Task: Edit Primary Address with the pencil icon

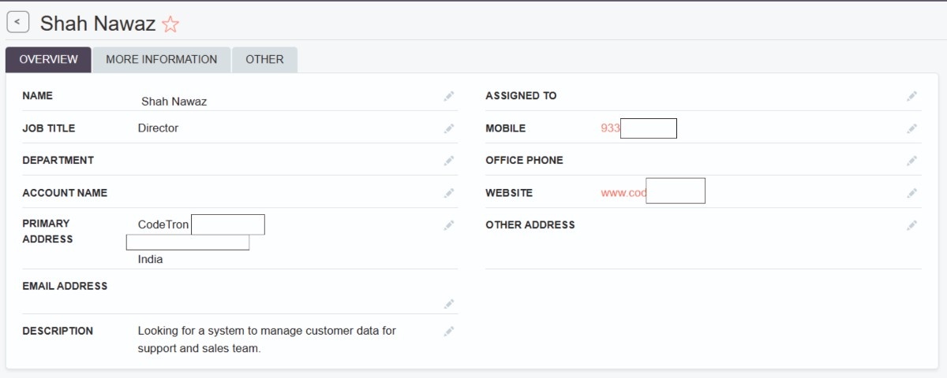Action: [x=449, y=225]
